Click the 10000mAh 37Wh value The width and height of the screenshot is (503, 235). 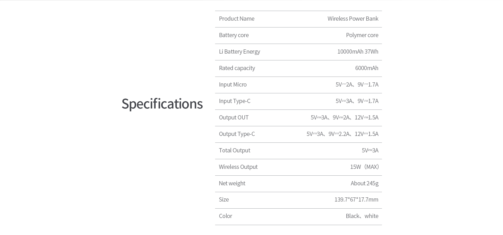(x=358, y=52)
